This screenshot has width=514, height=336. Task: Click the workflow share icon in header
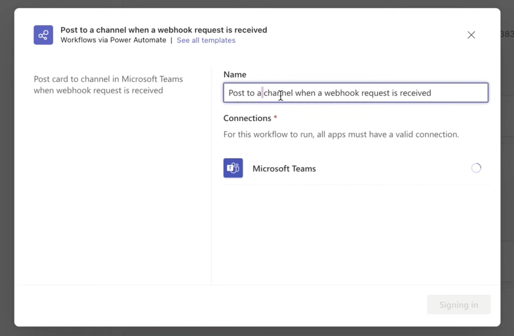click(x=43, y=35)
